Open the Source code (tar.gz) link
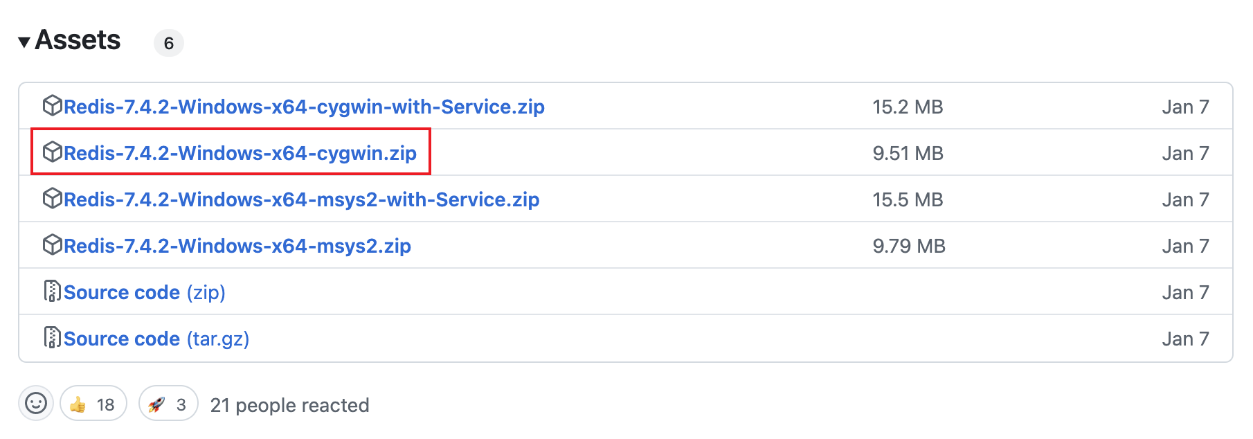1253x439 pixels. [x=156, y=339]
